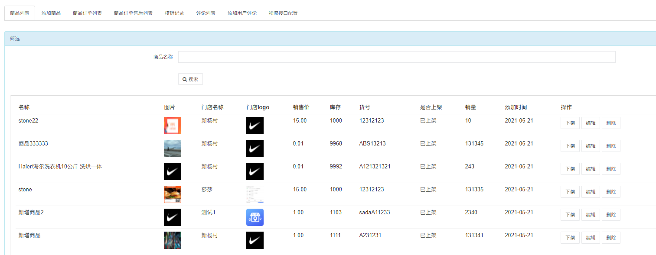Screen dimensions: 656x255
Task: Click 删除 in the A231231 row
Action: [611, 238]
